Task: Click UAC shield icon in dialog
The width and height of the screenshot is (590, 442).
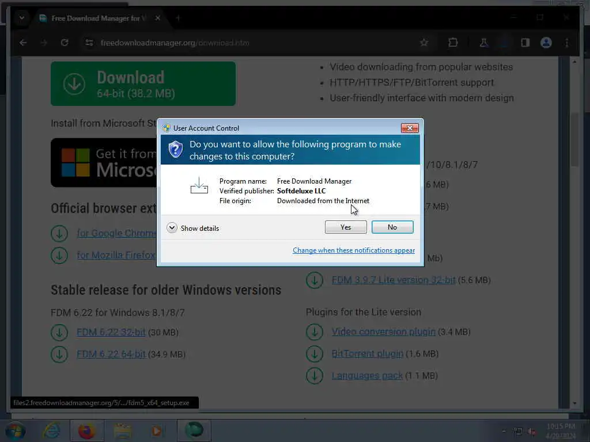Action: (x=175, y=150)
